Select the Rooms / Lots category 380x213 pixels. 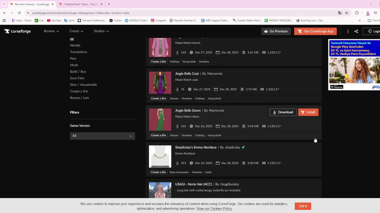(x=80, y=98)
